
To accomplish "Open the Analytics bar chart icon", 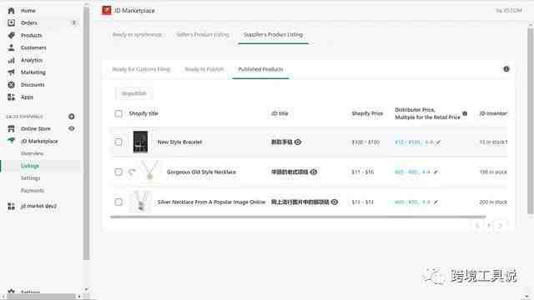I will 11,60.
